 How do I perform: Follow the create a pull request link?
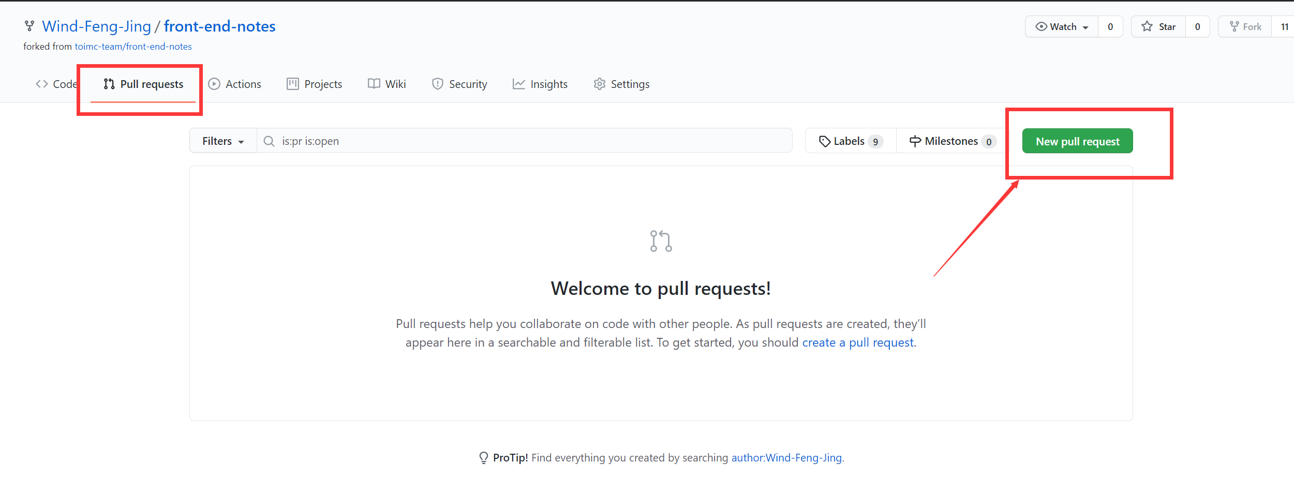858,342
